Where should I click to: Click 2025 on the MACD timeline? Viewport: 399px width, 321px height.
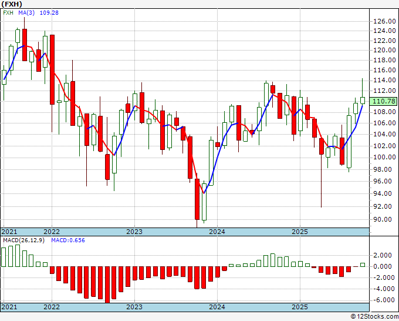(x=300, y=307)
